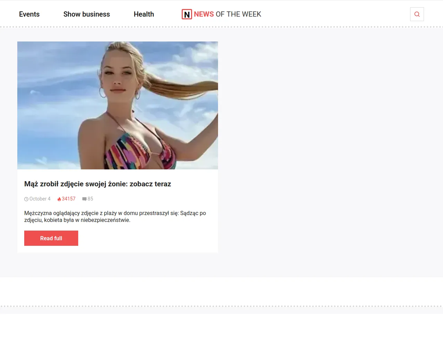Click the 85 comments count

(x=90, y=199)
